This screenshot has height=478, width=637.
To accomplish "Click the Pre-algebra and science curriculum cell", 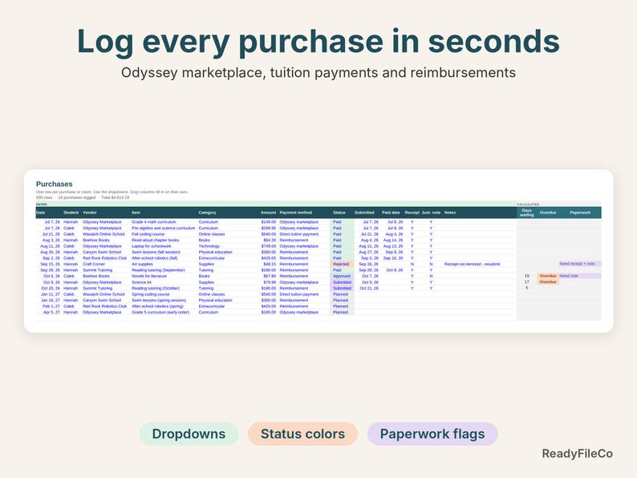I will pos(164,229).
